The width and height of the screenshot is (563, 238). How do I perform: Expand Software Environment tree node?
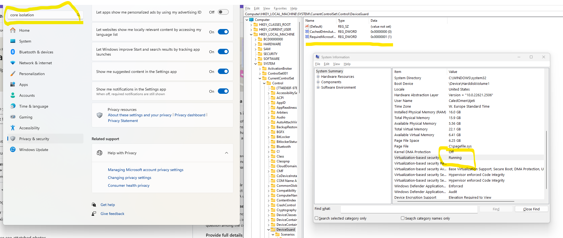[318, 88]
